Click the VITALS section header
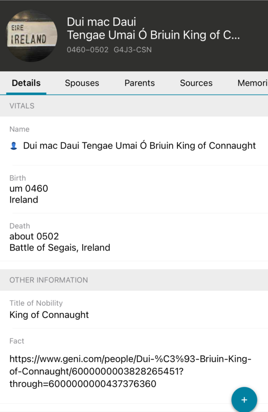Viewport: 268px width, 412px height. click(22, 106)
